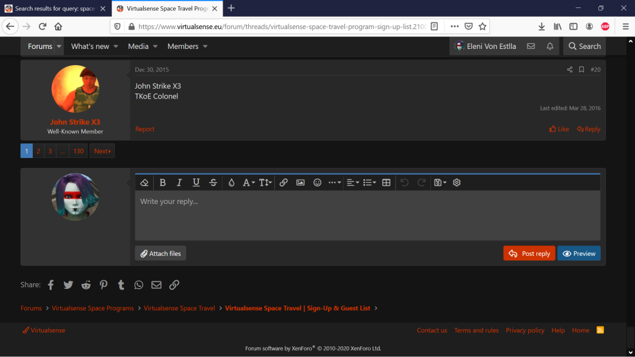This screenshot has height=357, width=635.
Task: Share thread by email icon
Action: pyautogui.click(x=156, y=285)
